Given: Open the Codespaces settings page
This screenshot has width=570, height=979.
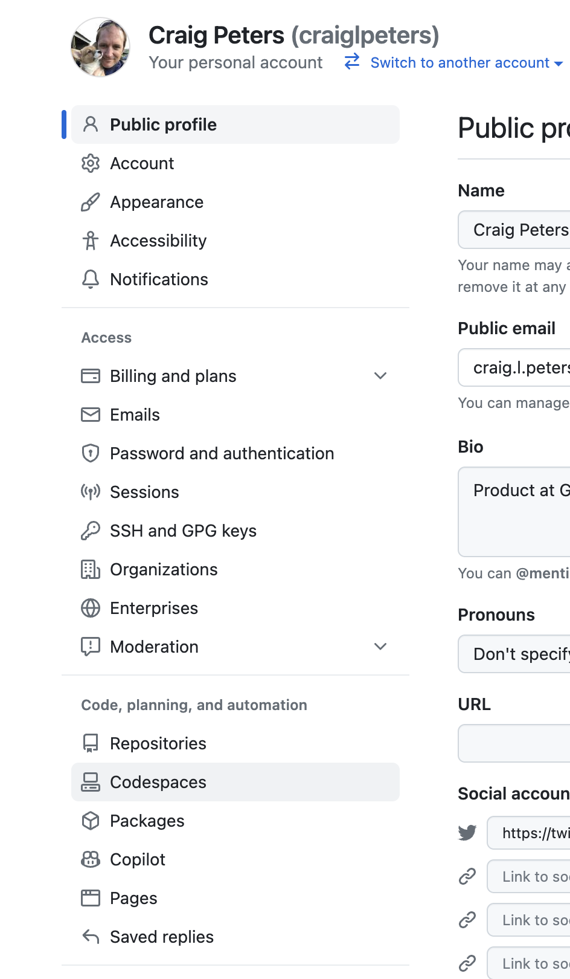Looking at the screenshot, I should pyautogui.click(x=158, y=782).
